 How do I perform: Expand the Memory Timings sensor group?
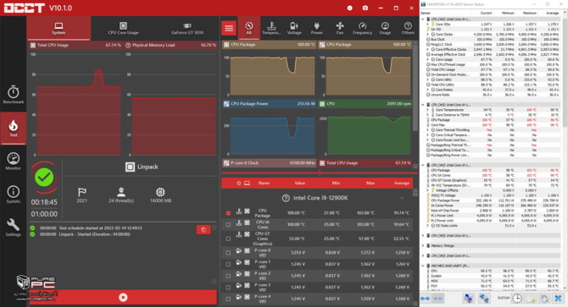pos(423,245)
